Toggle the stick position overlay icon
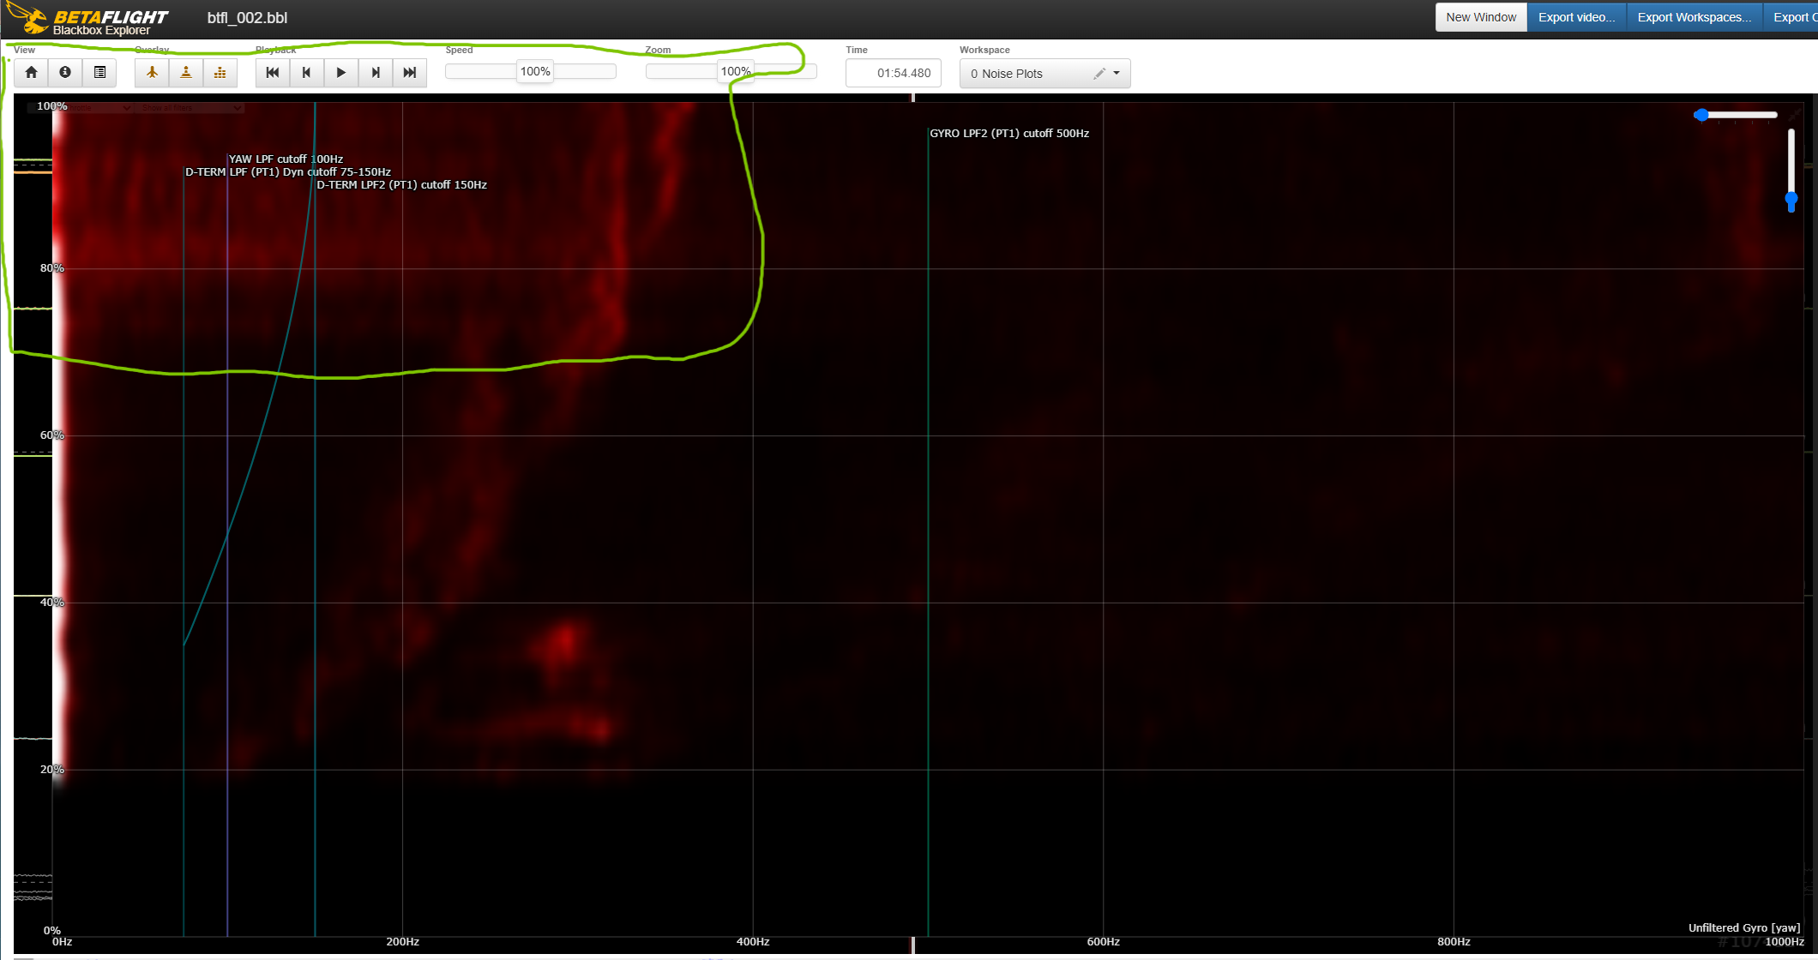Screen dimensions: 1818x960 tap(186, 73)
